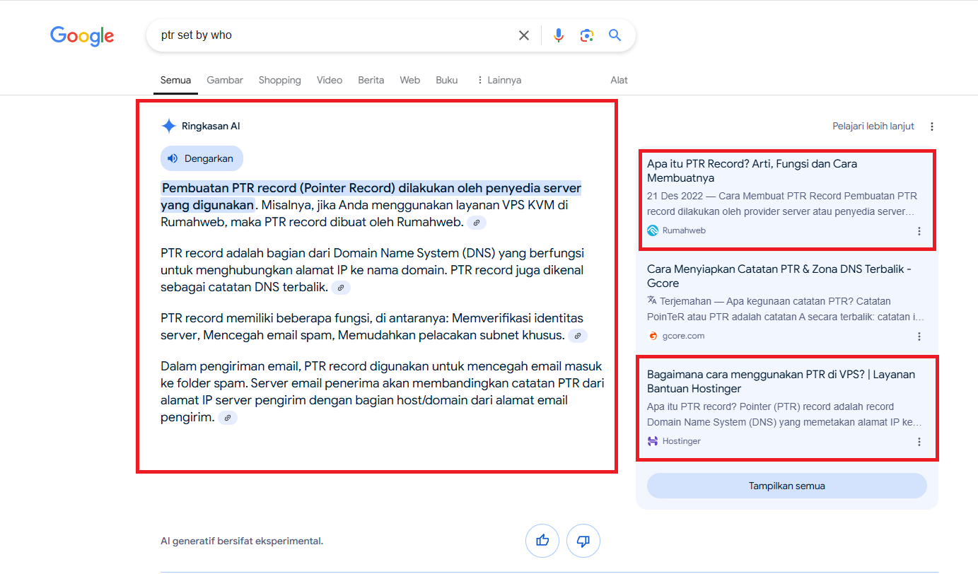Click the Hostinger 'Apa itu PTR record?' snippet
The height and width of the screenshot is (574, 978).
coord(785,414)
